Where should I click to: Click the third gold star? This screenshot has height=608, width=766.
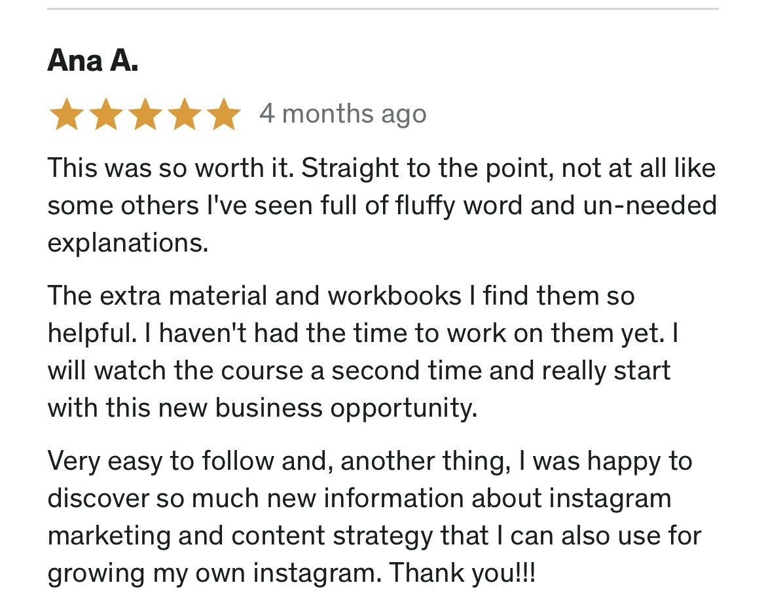coord(145,115)
